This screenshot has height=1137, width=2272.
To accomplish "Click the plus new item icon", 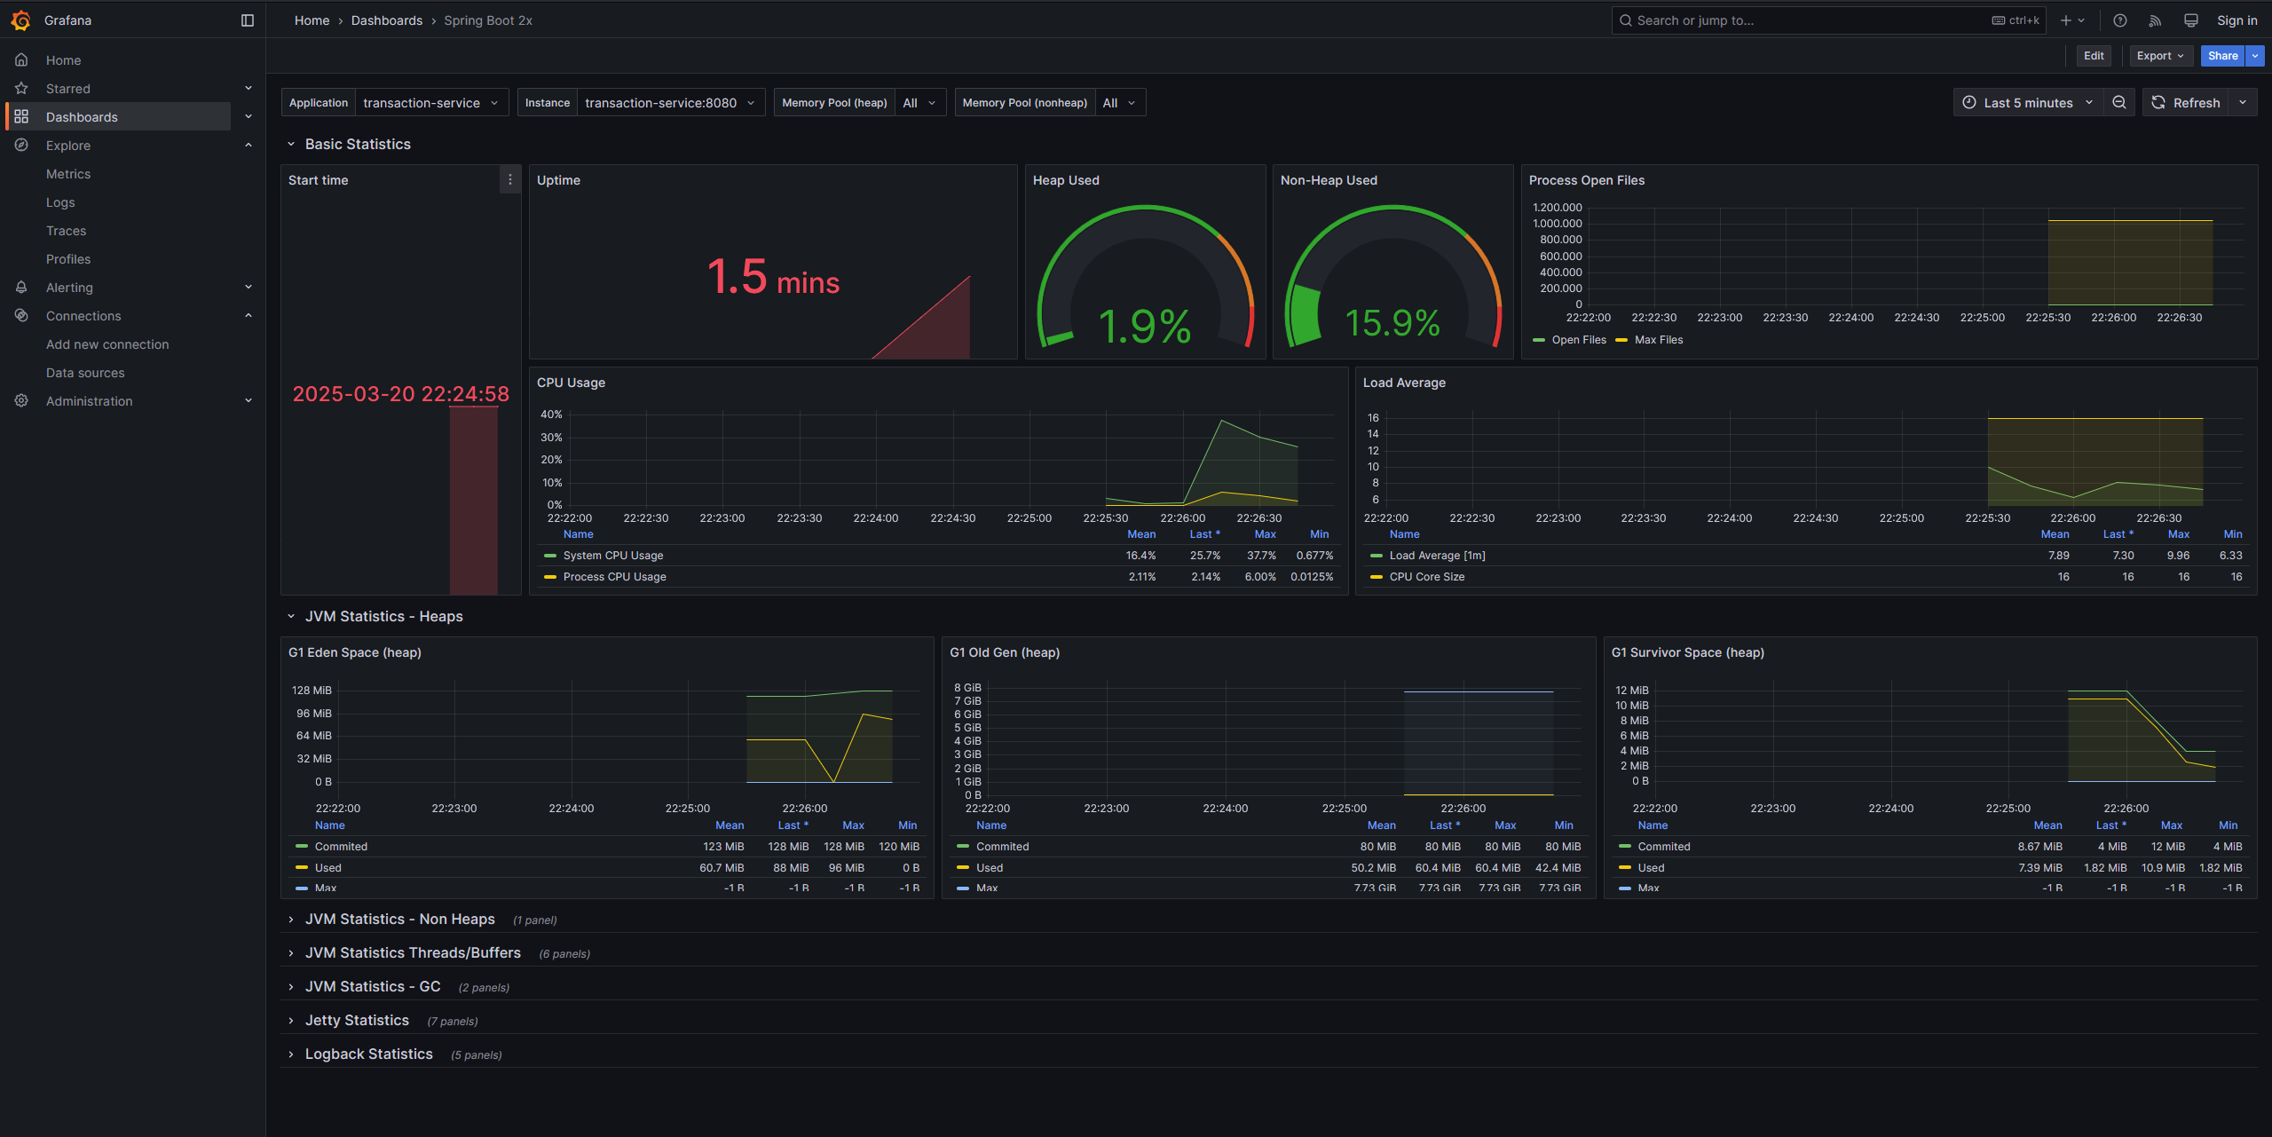I will pyautogui.click(x=2066, y=20).
